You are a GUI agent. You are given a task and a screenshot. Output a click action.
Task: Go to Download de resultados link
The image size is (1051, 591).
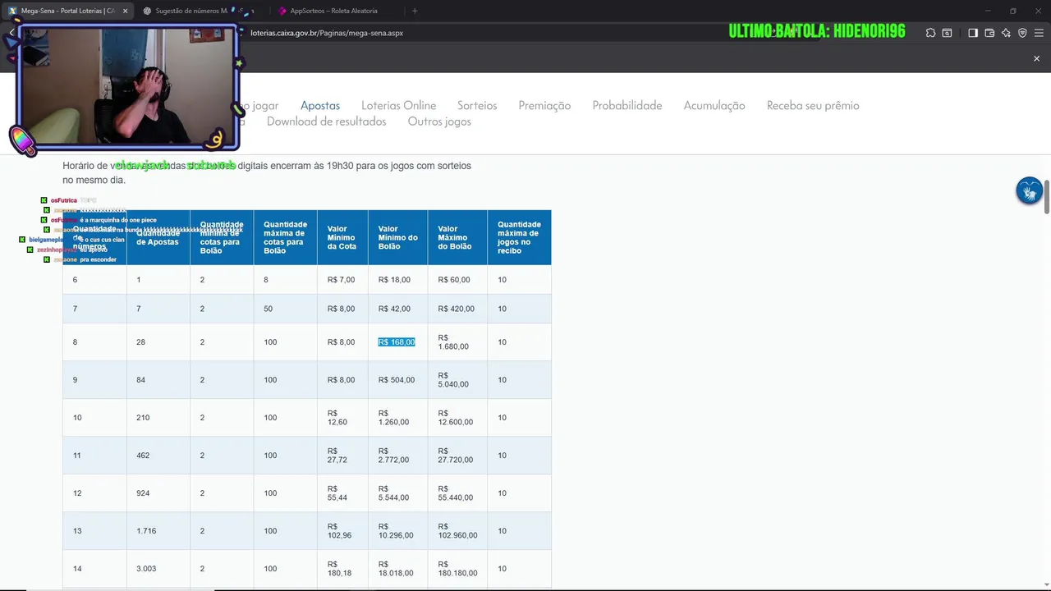[326, 121]
